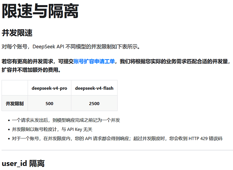The height and width of the screenshot is (170, 233).
Task: Click the 并发限速 section heading
Action: click(x=17, y=33)
